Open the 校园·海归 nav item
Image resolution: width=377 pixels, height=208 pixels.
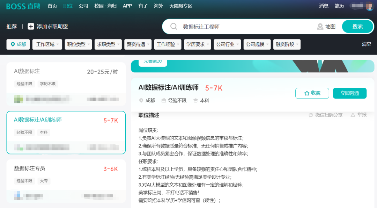105,6
